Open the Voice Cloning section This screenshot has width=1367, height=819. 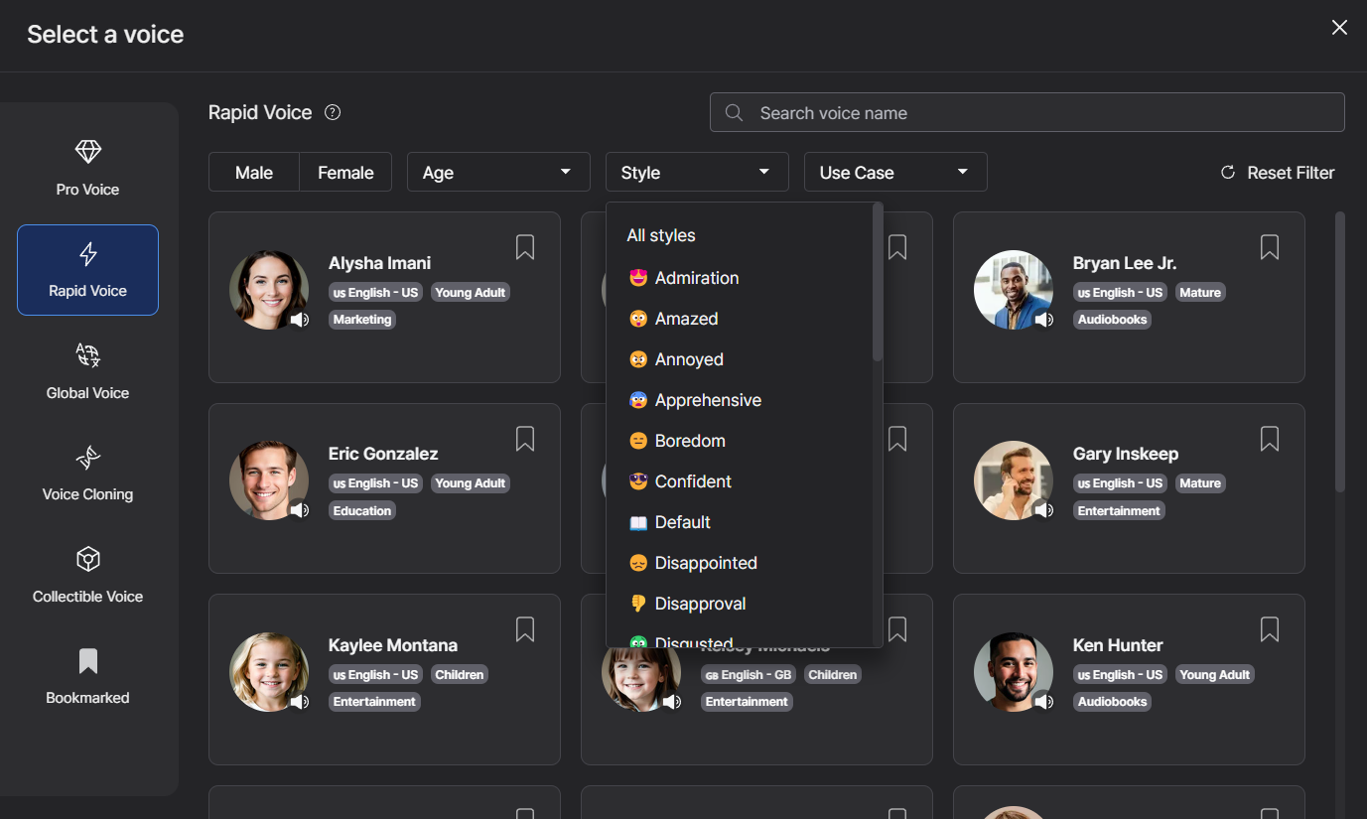tap(87, 473)
